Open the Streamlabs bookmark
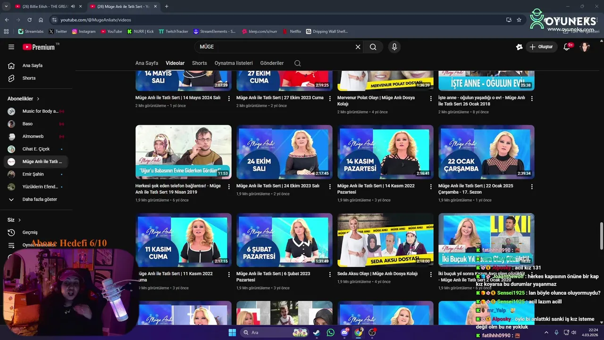The height and width of the screenshot is (340, 604). point(31,32)
